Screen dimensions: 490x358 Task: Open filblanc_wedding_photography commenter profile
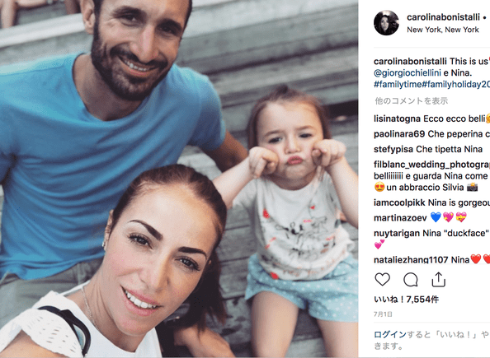432,165
